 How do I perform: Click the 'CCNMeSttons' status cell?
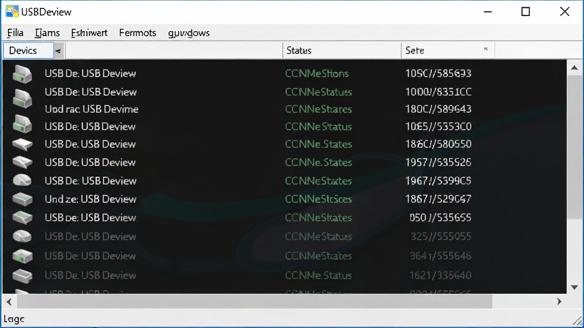tap(317, 73)
